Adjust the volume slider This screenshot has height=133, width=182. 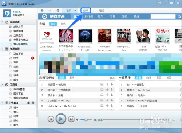tap(86, 120)
